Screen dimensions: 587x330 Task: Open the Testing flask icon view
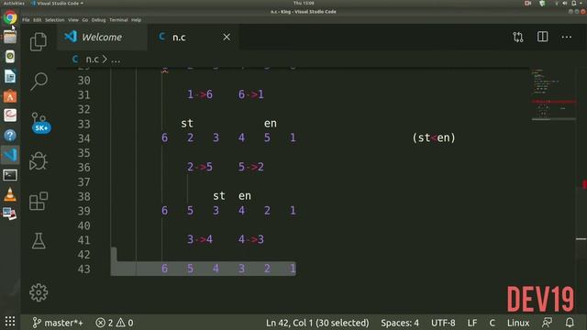pos(39,241)
